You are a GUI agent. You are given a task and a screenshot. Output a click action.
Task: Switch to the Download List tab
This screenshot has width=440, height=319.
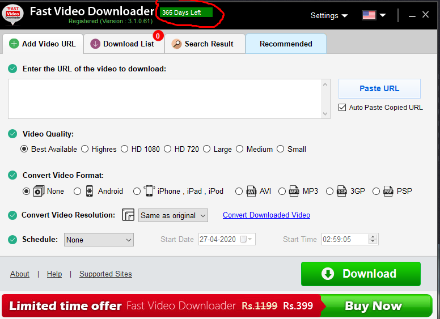click(124, 44)
